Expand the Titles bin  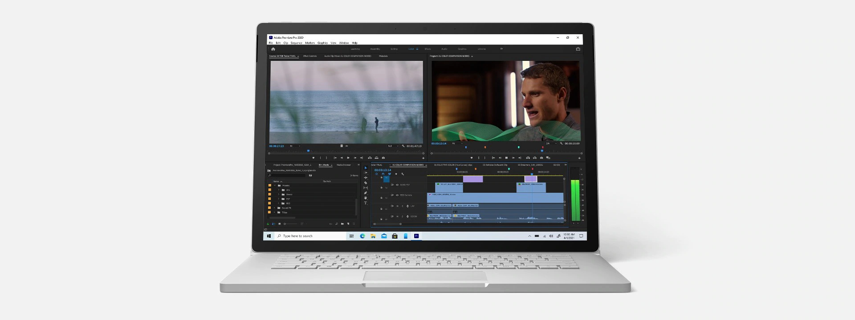(275, 212)
